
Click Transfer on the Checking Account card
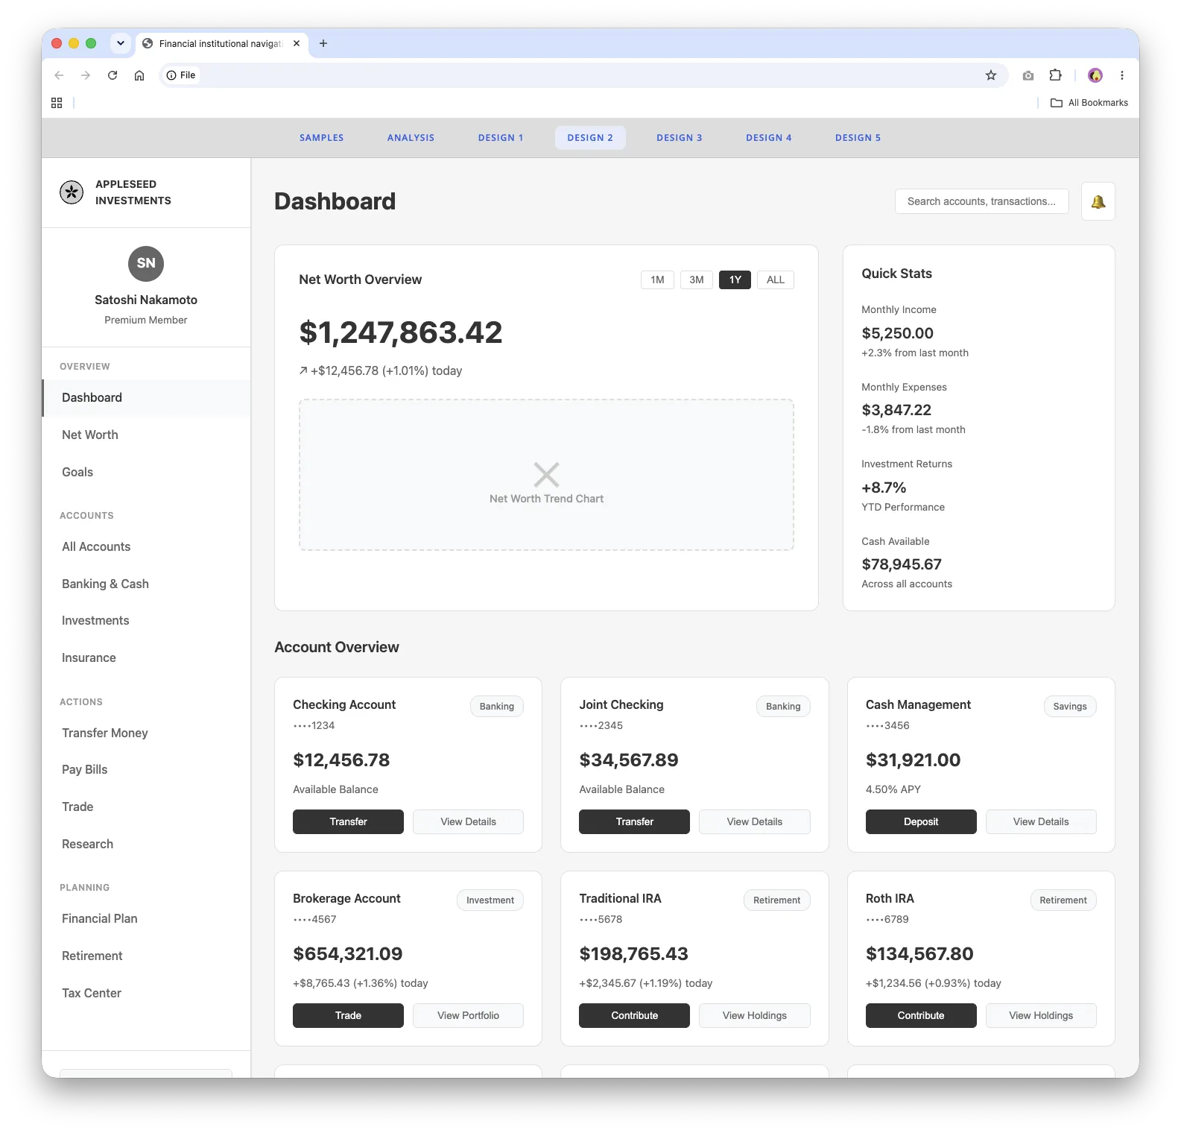click(x=348, y=821)
